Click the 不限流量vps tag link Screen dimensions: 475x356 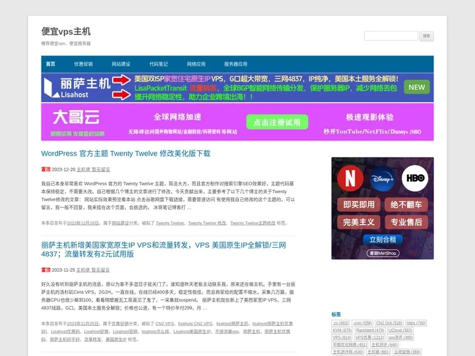227,332
